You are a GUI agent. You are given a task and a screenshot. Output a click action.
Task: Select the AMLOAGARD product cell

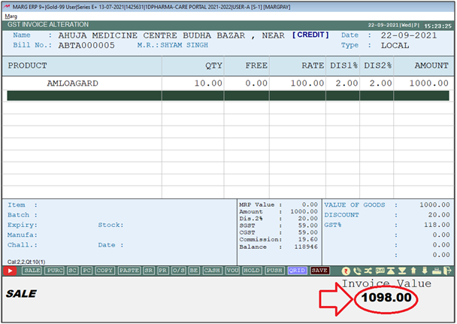(x=73, y=83)
